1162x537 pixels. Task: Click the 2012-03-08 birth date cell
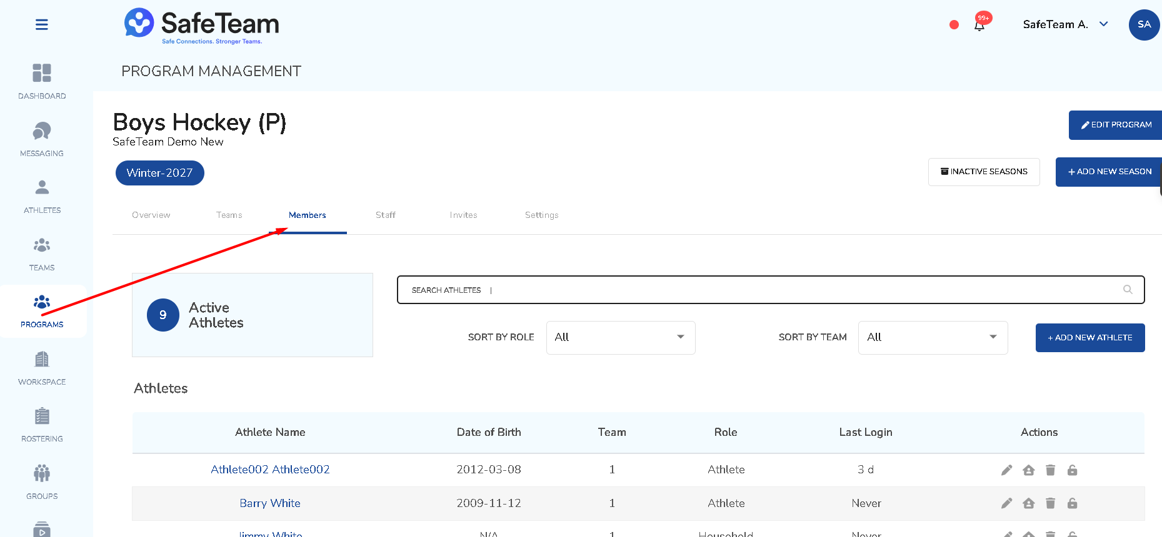click(489, 470)
